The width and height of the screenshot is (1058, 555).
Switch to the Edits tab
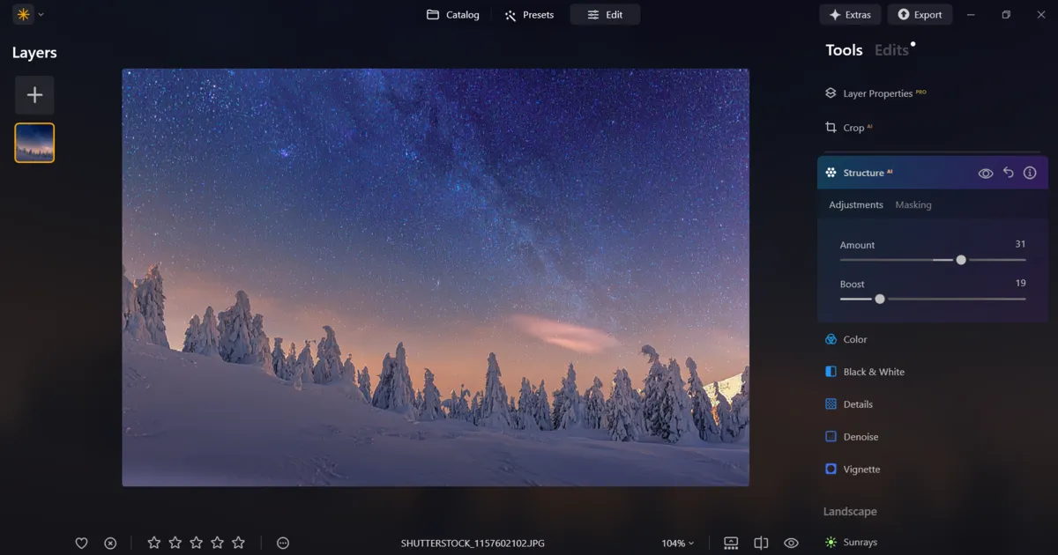[x=891, y=50]
